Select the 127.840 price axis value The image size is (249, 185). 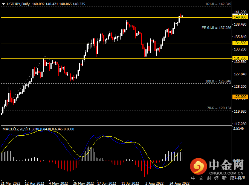[x=240, y=74]
